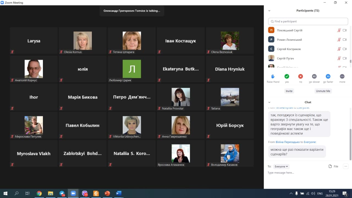Image resolution: width=352 pixels, height=198 pixels.
Task: Click the Zoom icon in the taskbar
Action: coord(73,193)
